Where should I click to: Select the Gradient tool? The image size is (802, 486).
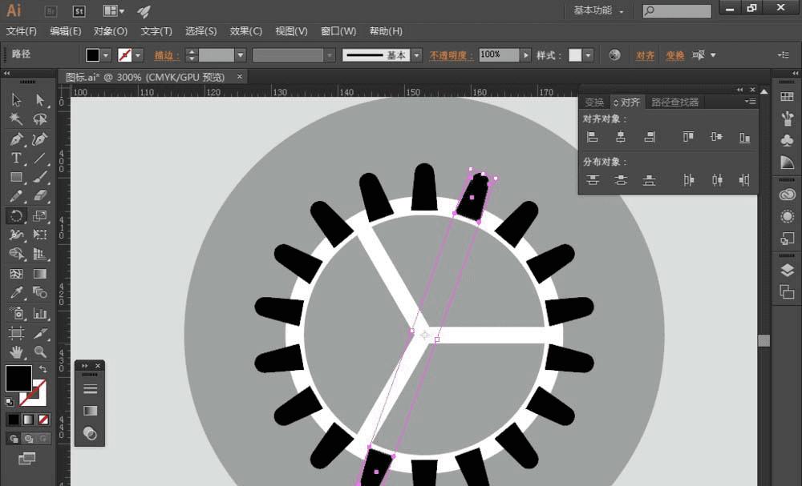coord(40,274)
